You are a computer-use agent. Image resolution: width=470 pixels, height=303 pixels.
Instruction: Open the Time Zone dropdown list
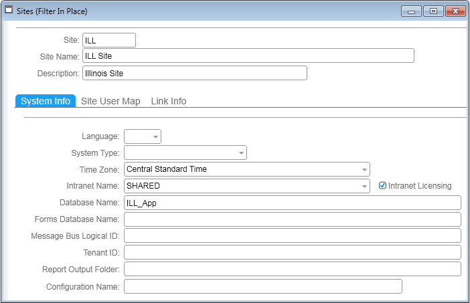point(364,169)
